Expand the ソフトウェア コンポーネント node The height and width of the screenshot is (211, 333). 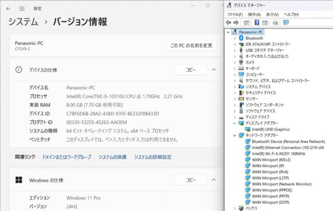pyautogui.click(x=235, y=105)
